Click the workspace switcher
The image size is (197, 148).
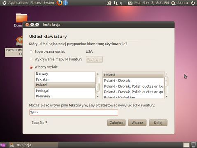coord(186,145)
